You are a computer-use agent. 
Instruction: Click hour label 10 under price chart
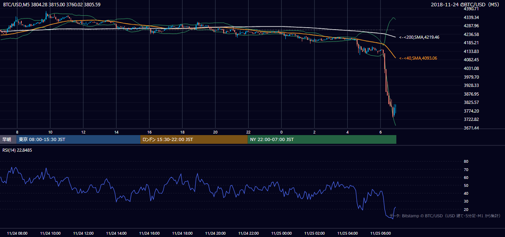click(50, 132)
